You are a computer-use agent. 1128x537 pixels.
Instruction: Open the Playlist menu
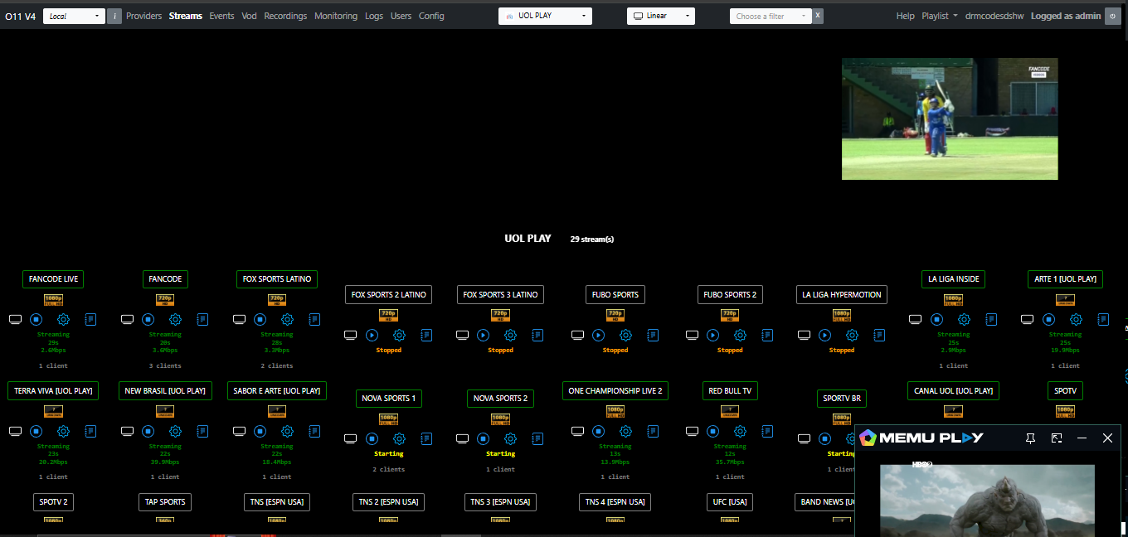click(x=939, y=16)
